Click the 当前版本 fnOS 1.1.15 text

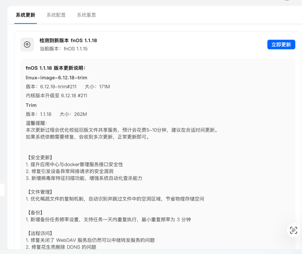[63, 49]
